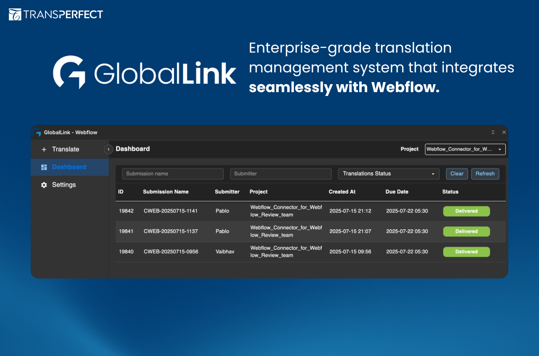Click created time 2025-07-15 09:56

tap(350, 252)
